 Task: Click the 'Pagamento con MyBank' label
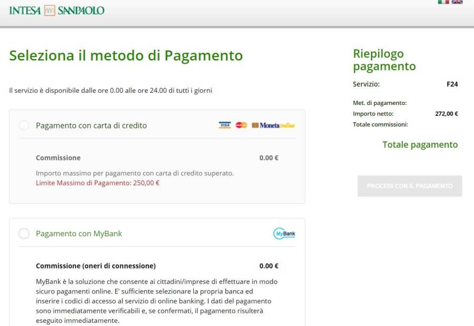click(79, 234)
